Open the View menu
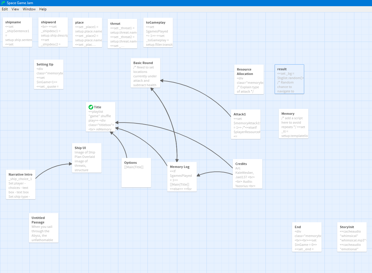The image size is (372, 273). coord(15,9)
